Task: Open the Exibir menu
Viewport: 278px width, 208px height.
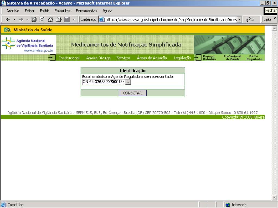Action: point(44,11)
